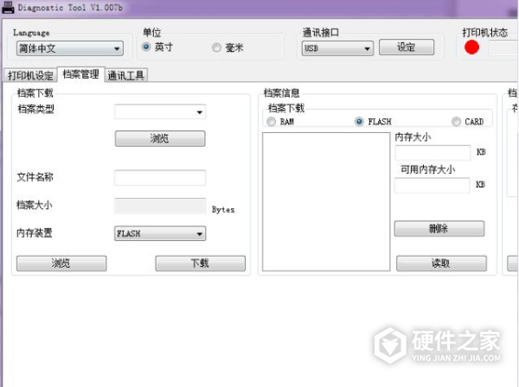Switch to the 打印机设定 tab
Screen dimensions: 519x387
(30, 76)
